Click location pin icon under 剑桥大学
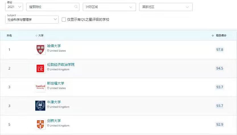The width and height of the screenshot is (237, 135). pos(48,125)
